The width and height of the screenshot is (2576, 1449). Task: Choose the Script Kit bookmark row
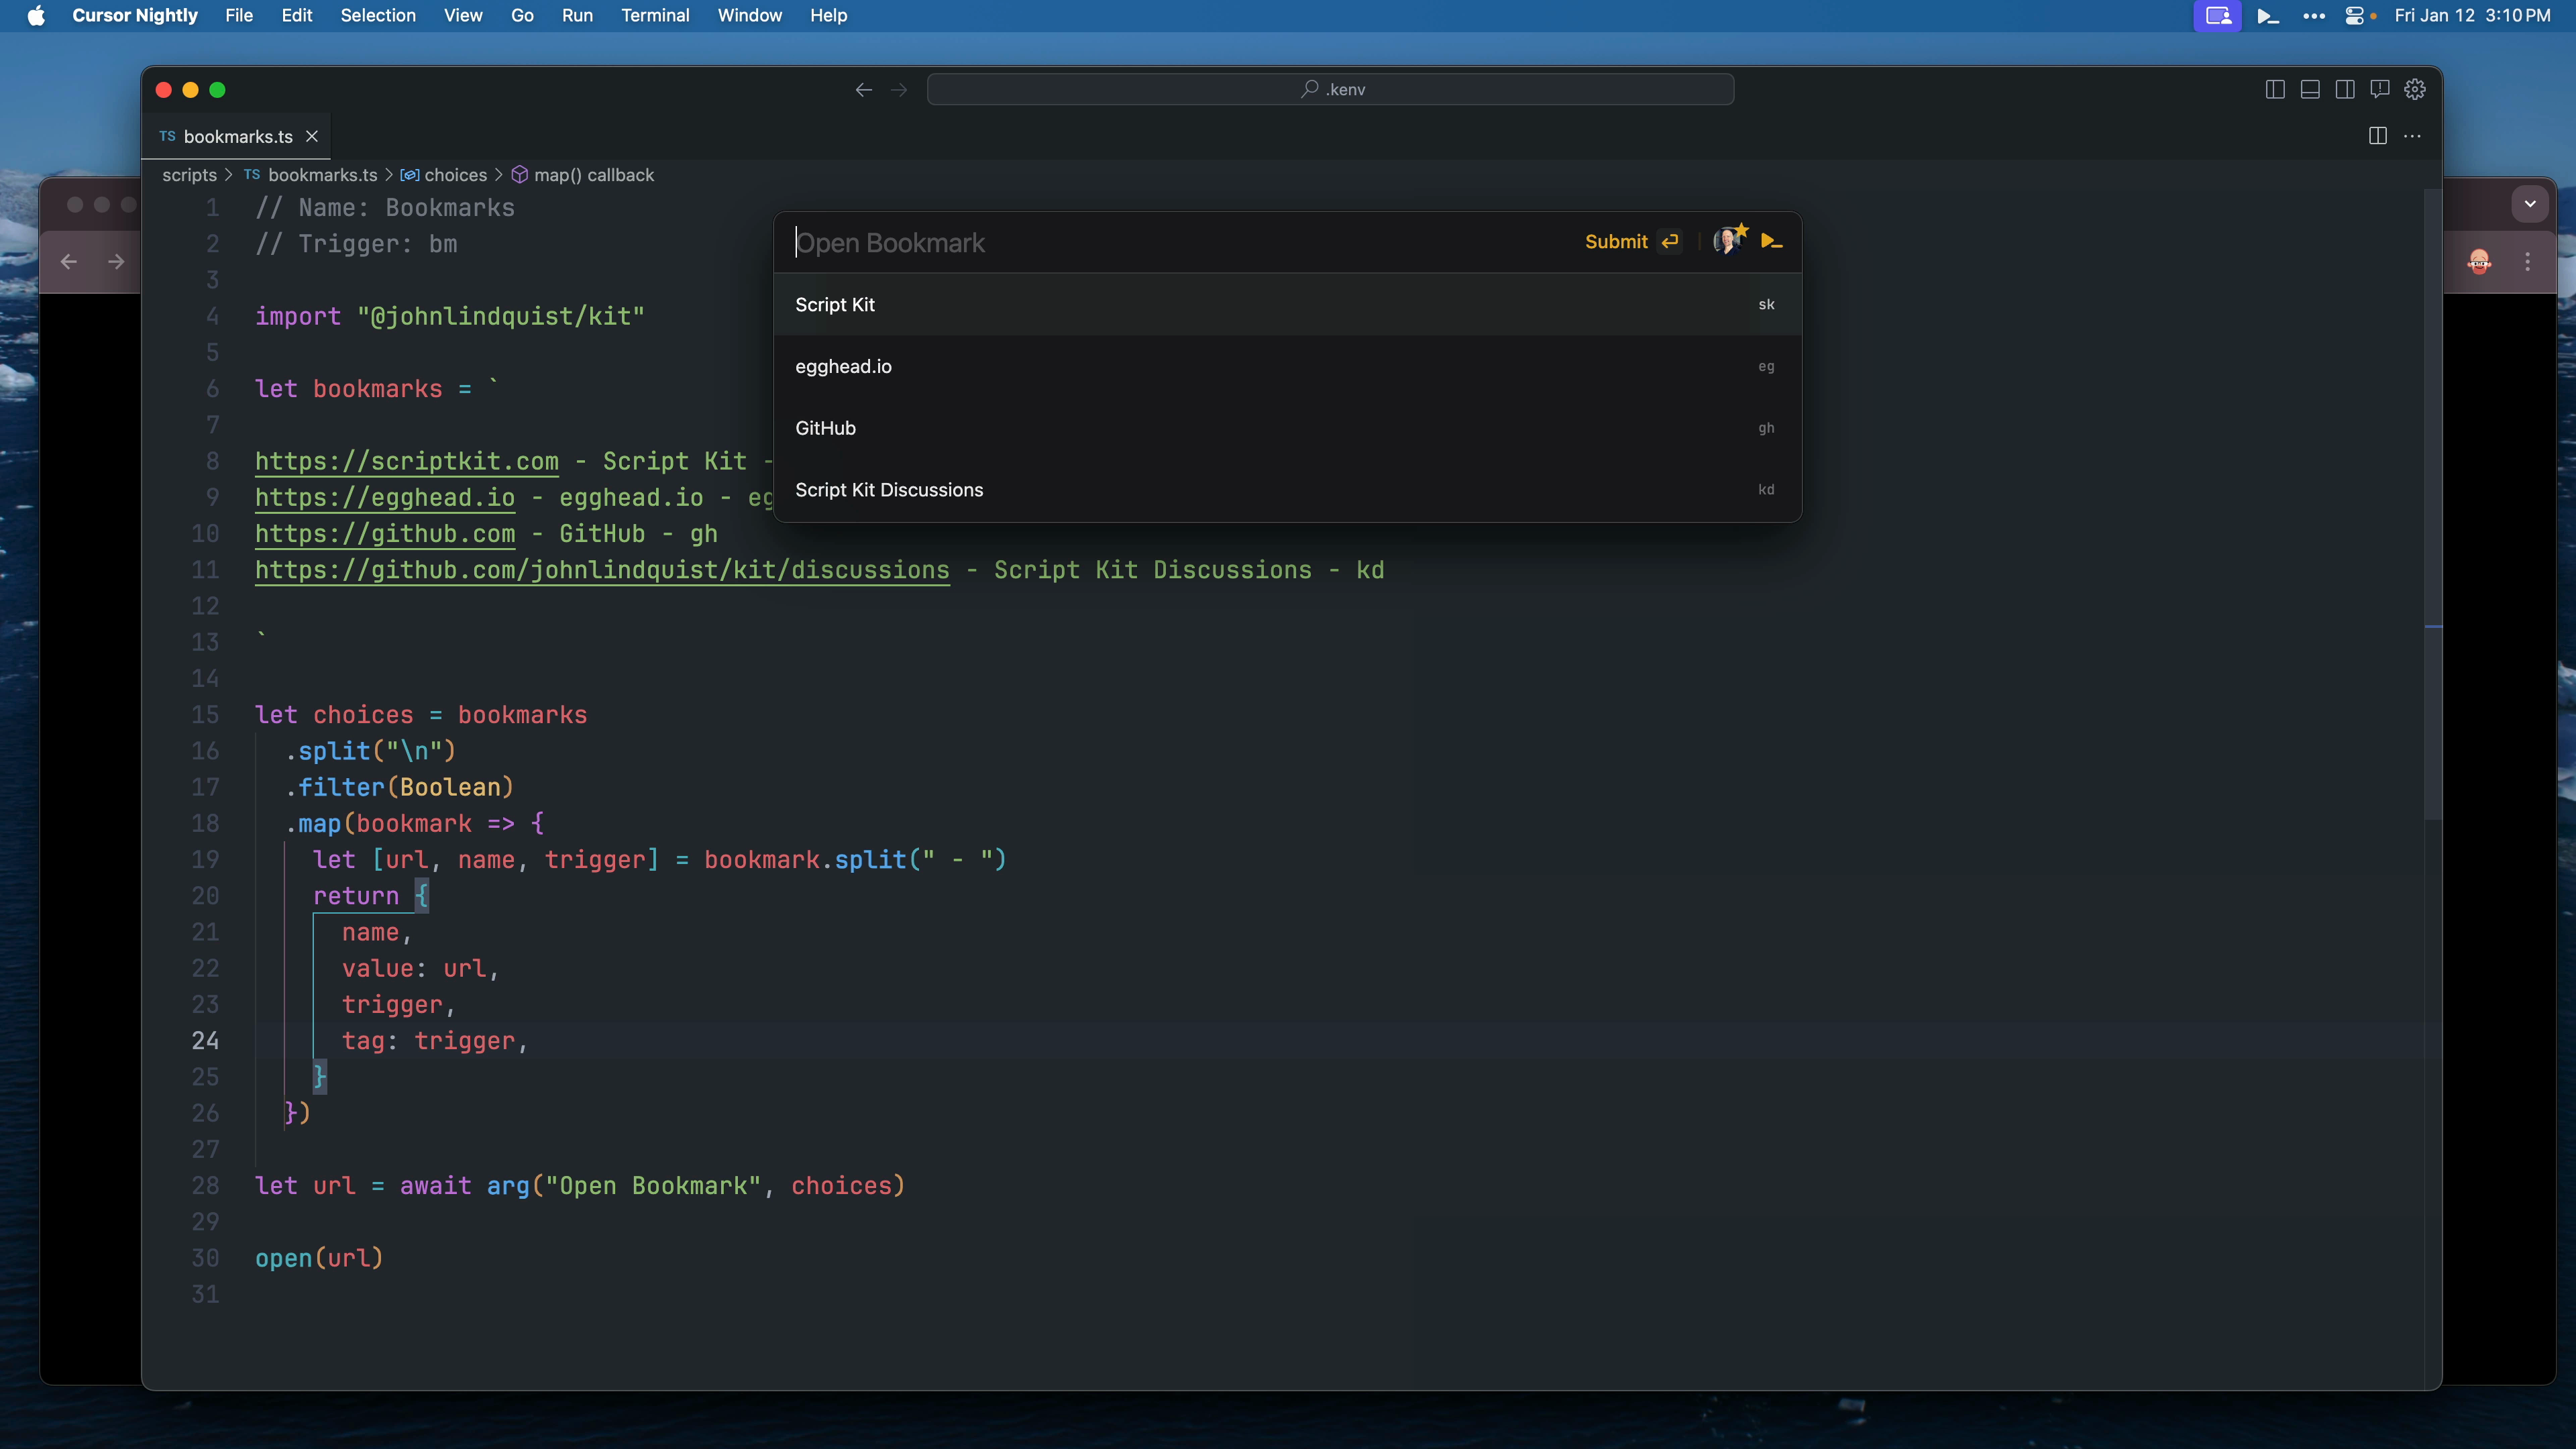click(x=1287, y=305)
